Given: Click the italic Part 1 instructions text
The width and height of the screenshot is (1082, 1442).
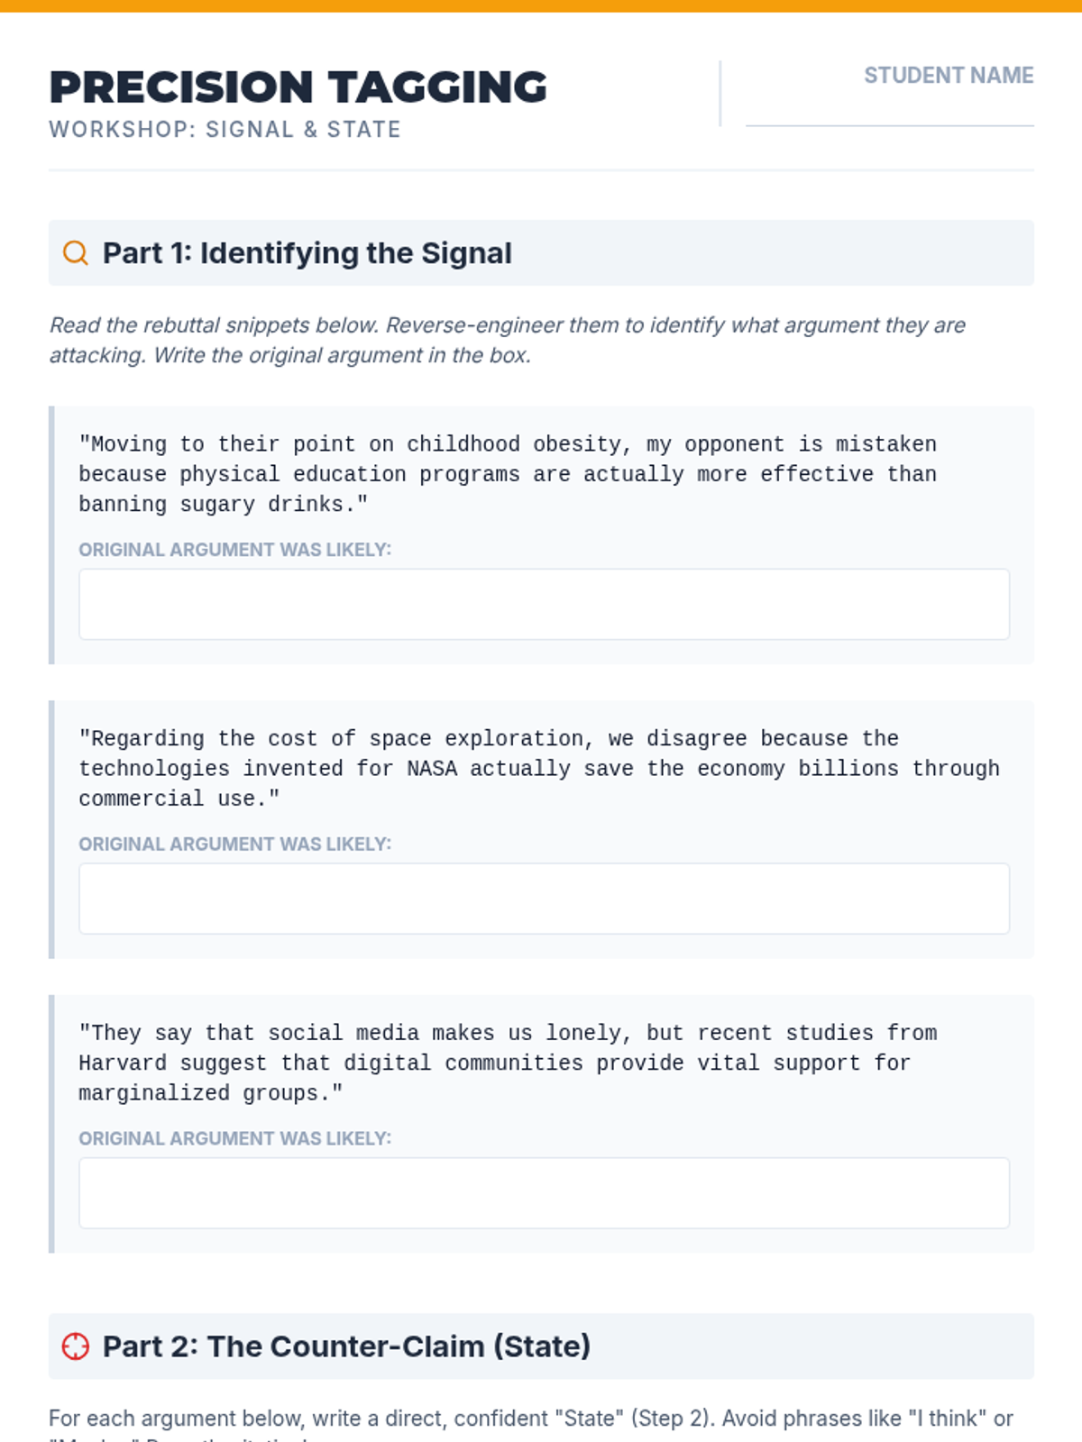Looking at the screenshot, I should (x=507, y=340).
